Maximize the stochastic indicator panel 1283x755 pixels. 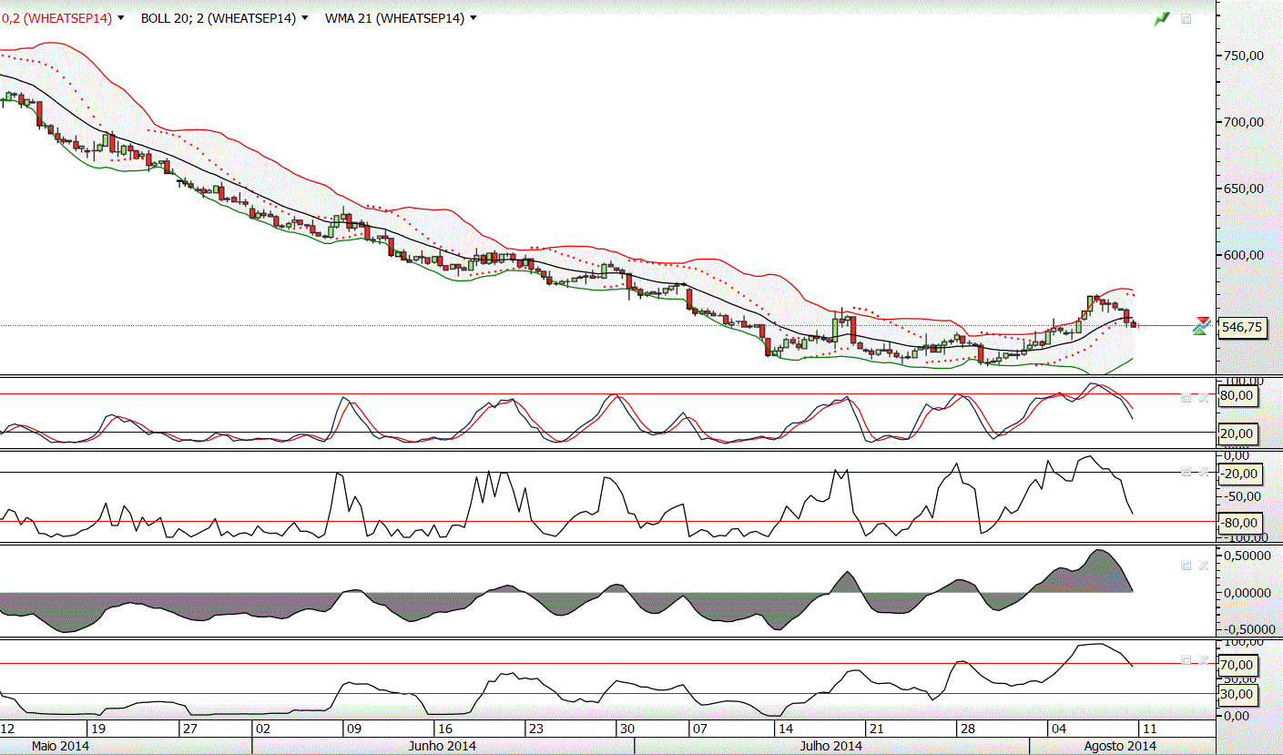(1186, 397)
